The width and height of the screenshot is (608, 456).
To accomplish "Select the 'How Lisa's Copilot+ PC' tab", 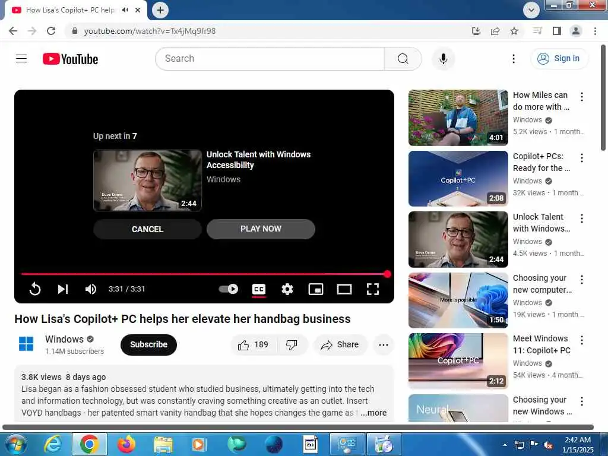I will click(70, 10).
